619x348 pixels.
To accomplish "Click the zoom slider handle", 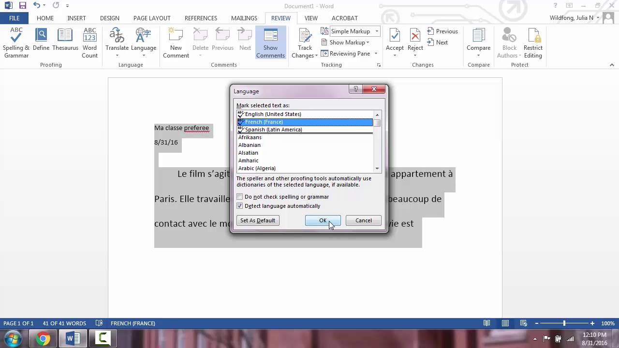I will (564, 323).
